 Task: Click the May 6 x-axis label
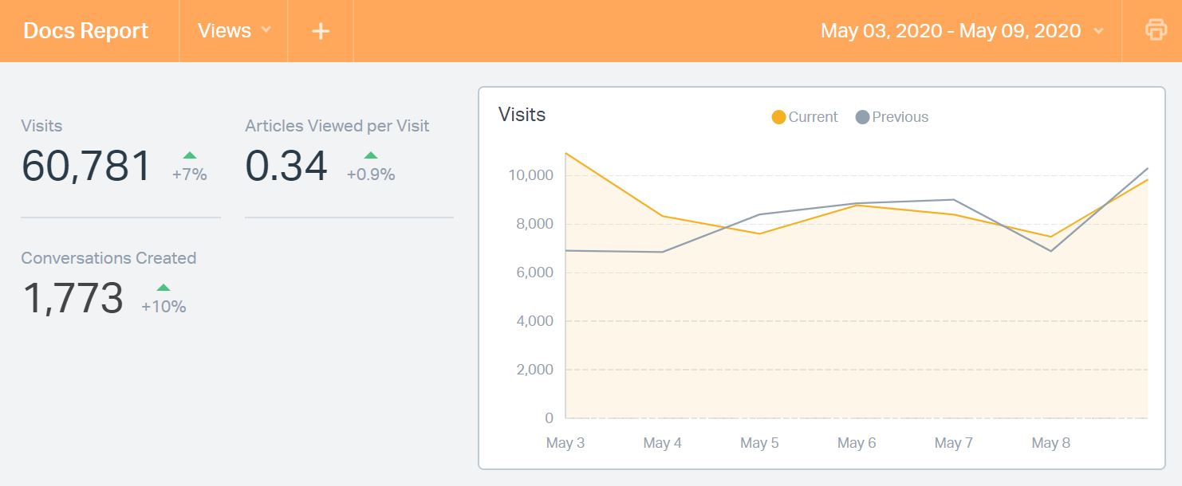coord(857,443)
